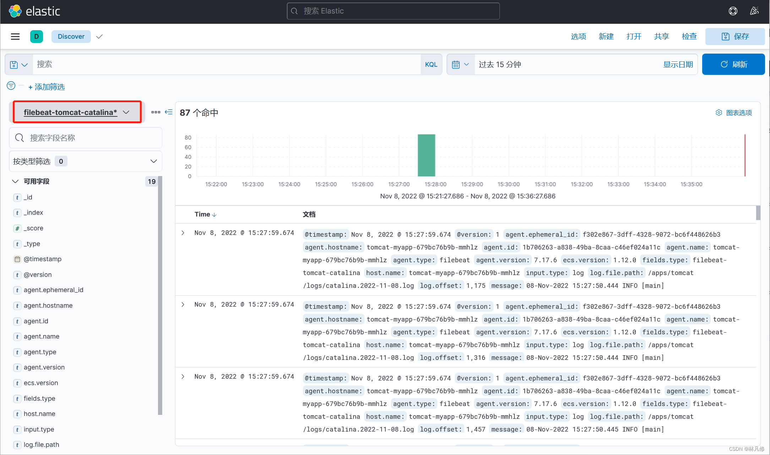Click the global Elastic search field
The image size is (770, 455).
pyautogui.click(x=393, y=11)
